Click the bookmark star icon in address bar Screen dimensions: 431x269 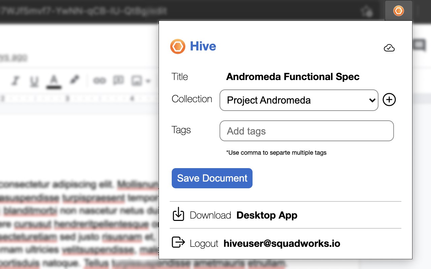tap(366, 11)
